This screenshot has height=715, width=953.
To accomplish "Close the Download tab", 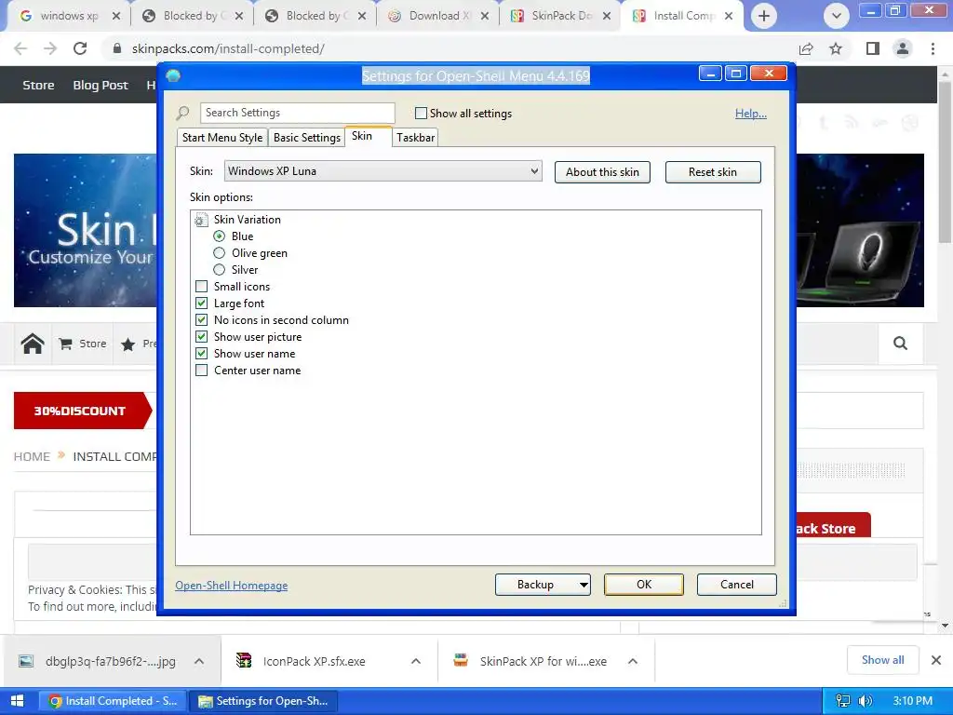I will click(484, 16).
